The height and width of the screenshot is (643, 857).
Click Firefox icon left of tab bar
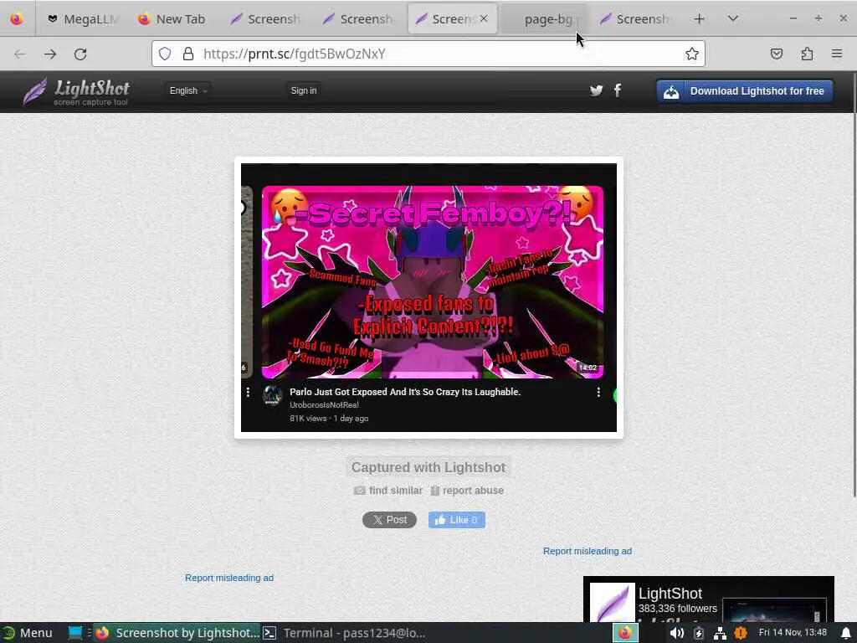(17, 18)
